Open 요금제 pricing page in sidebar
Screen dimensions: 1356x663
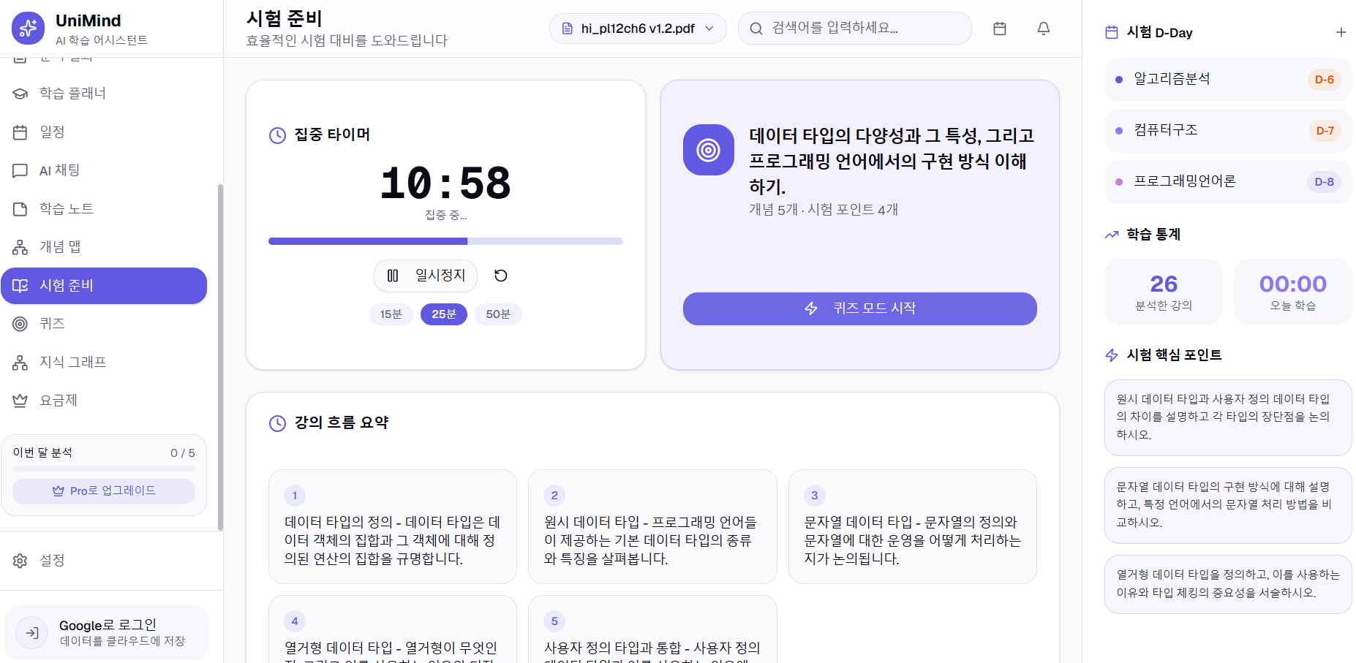(104, 401)
